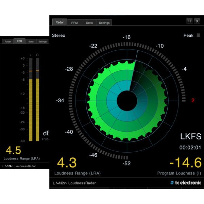
Task: Click the right channel PPM meter bar
Action: pos(37,100)
